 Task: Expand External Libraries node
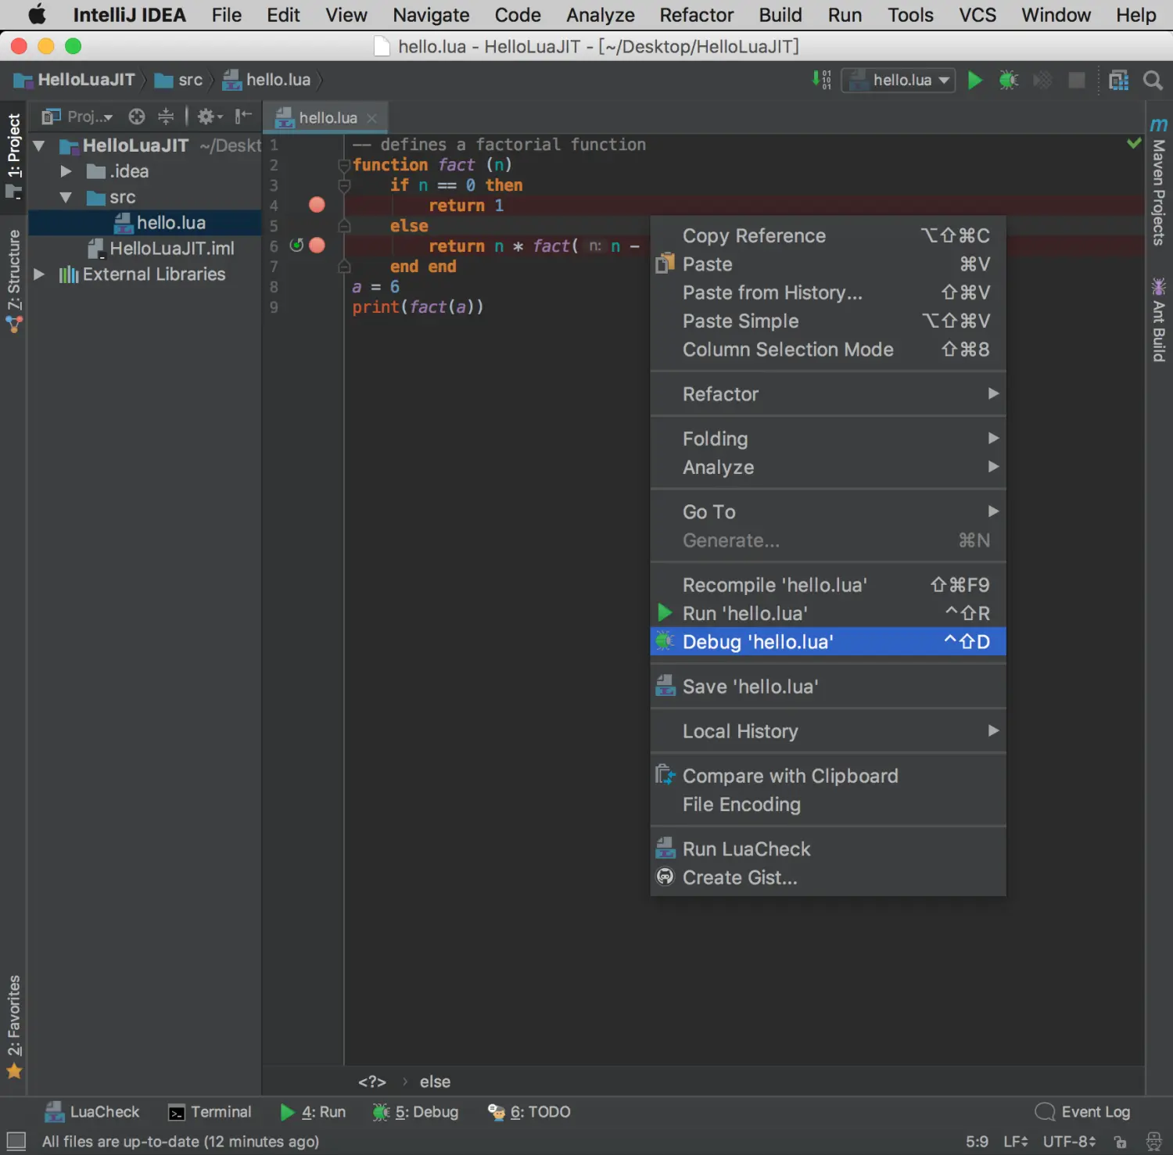coord(39,274)
